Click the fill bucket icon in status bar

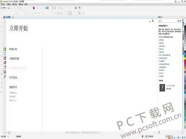point(146,136)
